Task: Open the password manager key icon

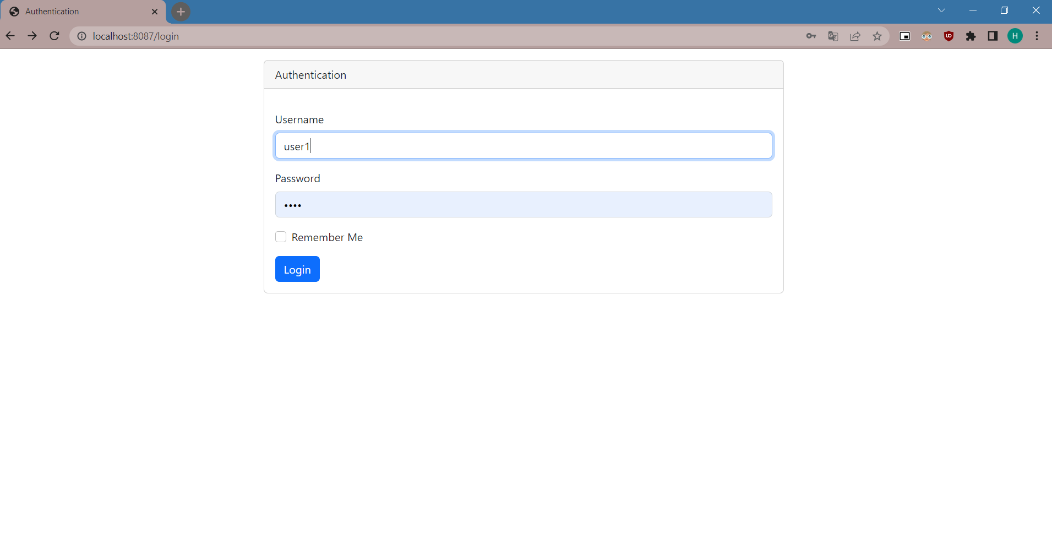Action: [811, 36]
